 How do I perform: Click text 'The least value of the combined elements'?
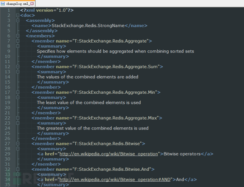pyautogui.click(x=81, y=103)
